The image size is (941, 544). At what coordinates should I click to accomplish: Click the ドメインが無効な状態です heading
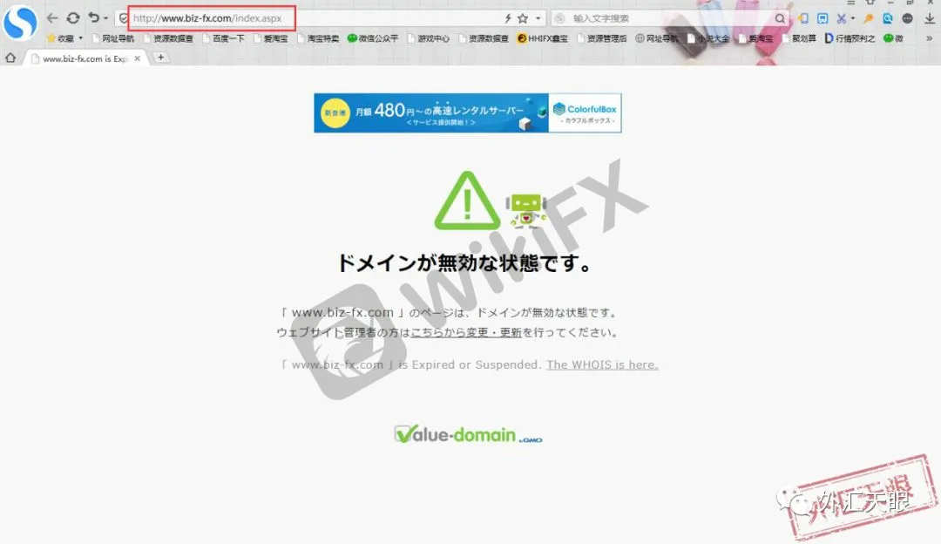coord(464,263)
